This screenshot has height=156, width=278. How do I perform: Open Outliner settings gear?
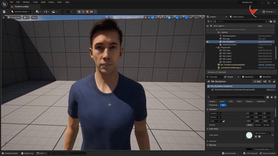coord(275,21)
